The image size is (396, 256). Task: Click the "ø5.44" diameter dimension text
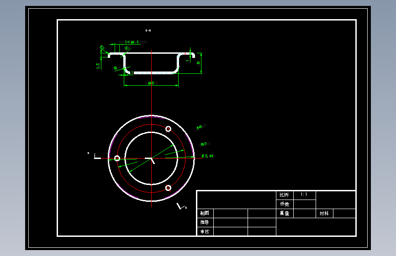(207, 156)
